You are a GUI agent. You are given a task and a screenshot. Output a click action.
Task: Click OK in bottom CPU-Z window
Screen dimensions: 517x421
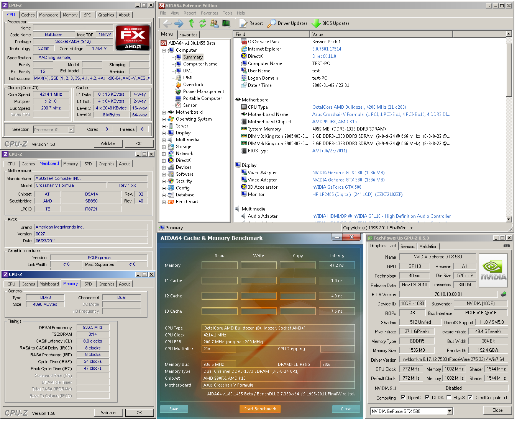[x=139, y=413]
